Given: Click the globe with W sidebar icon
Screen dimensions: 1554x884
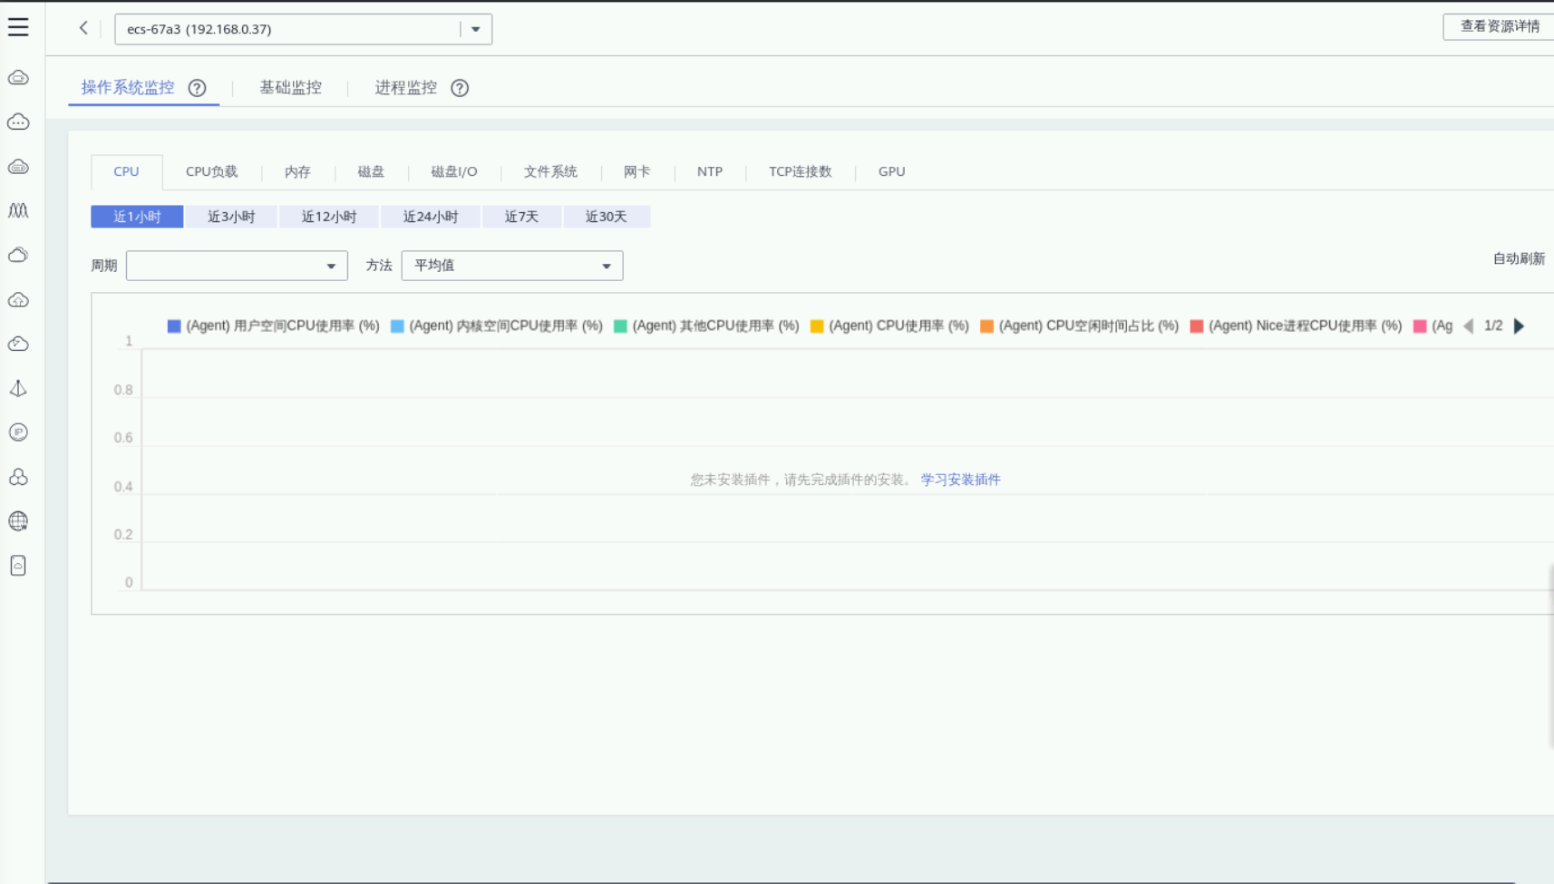Looking at the screenshot, I should (x=18, y=521).
